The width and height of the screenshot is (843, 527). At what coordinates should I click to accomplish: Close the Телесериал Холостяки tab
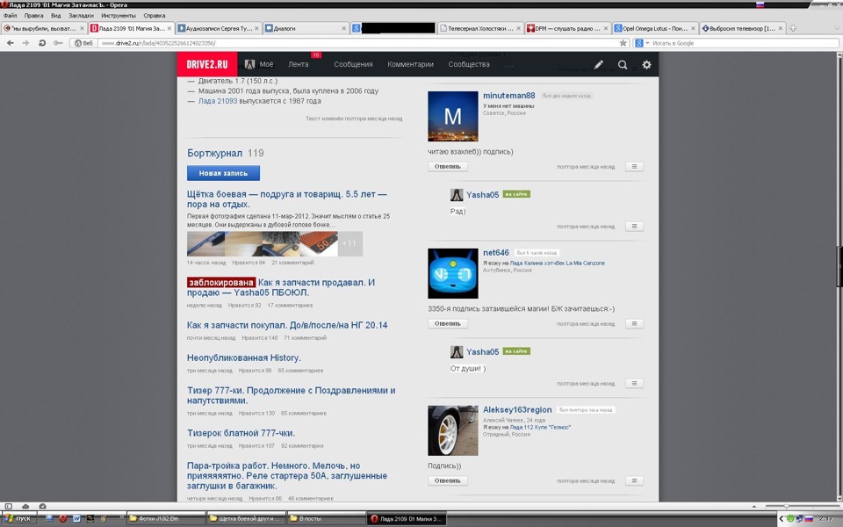pyautogui.click(x=518, y=28)
